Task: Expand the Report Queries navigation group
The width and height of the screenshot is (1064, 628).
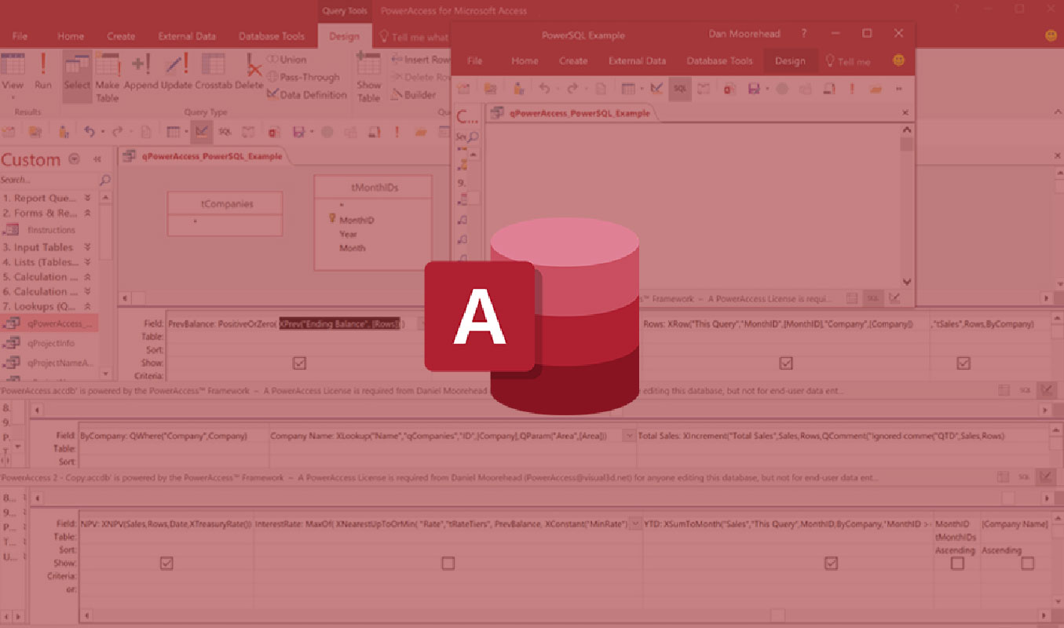Action: [x=87, y=199]
